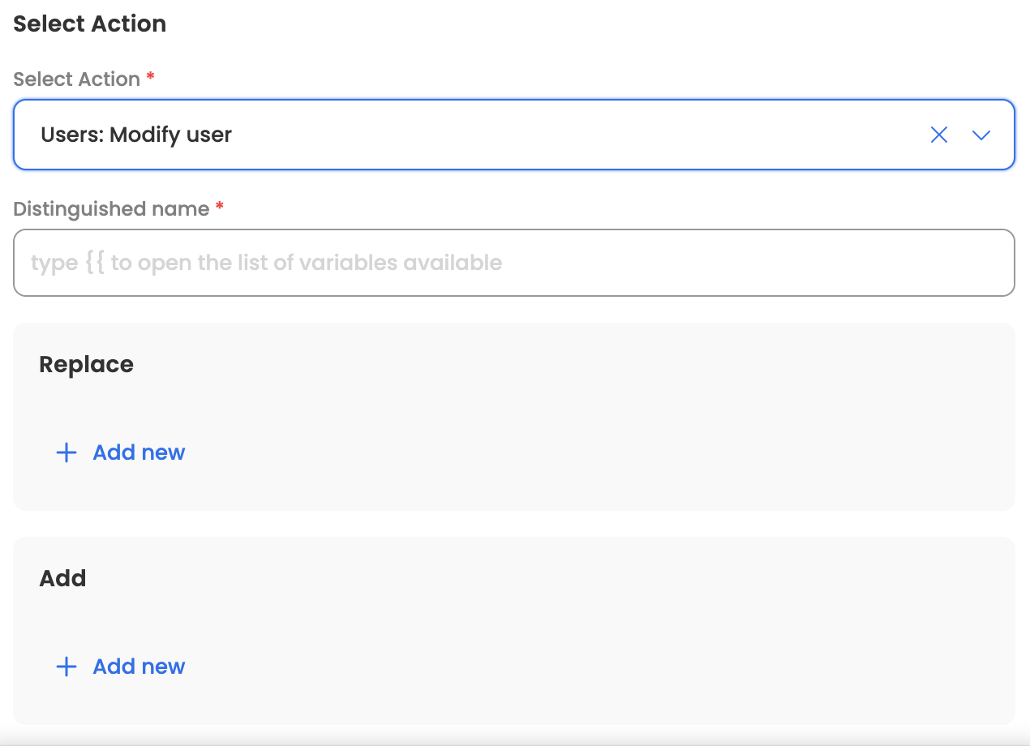Select the 'Add' section heading
1030x746 pixels.
pos(62,579)
